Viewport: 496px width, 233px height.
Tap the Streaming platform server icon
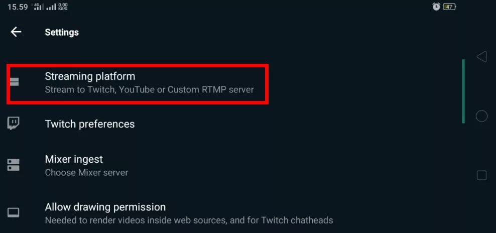pos(14,82)
